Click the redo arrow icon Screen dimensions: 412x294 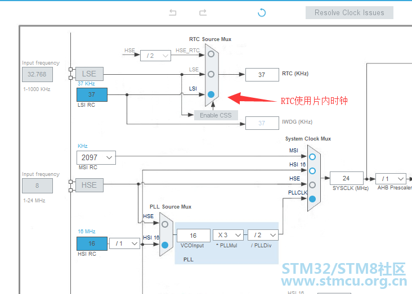tap(203, 12)
